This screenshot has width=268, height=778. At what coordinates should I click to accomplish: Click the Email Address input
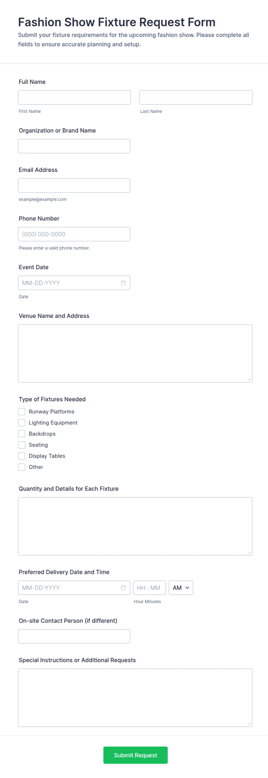pos(74,186)
